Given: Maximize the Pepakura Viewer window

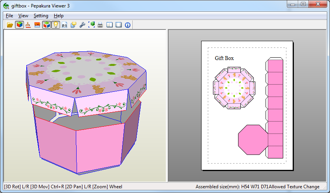Looking at the screenshot, I should (x=303, y=4).
